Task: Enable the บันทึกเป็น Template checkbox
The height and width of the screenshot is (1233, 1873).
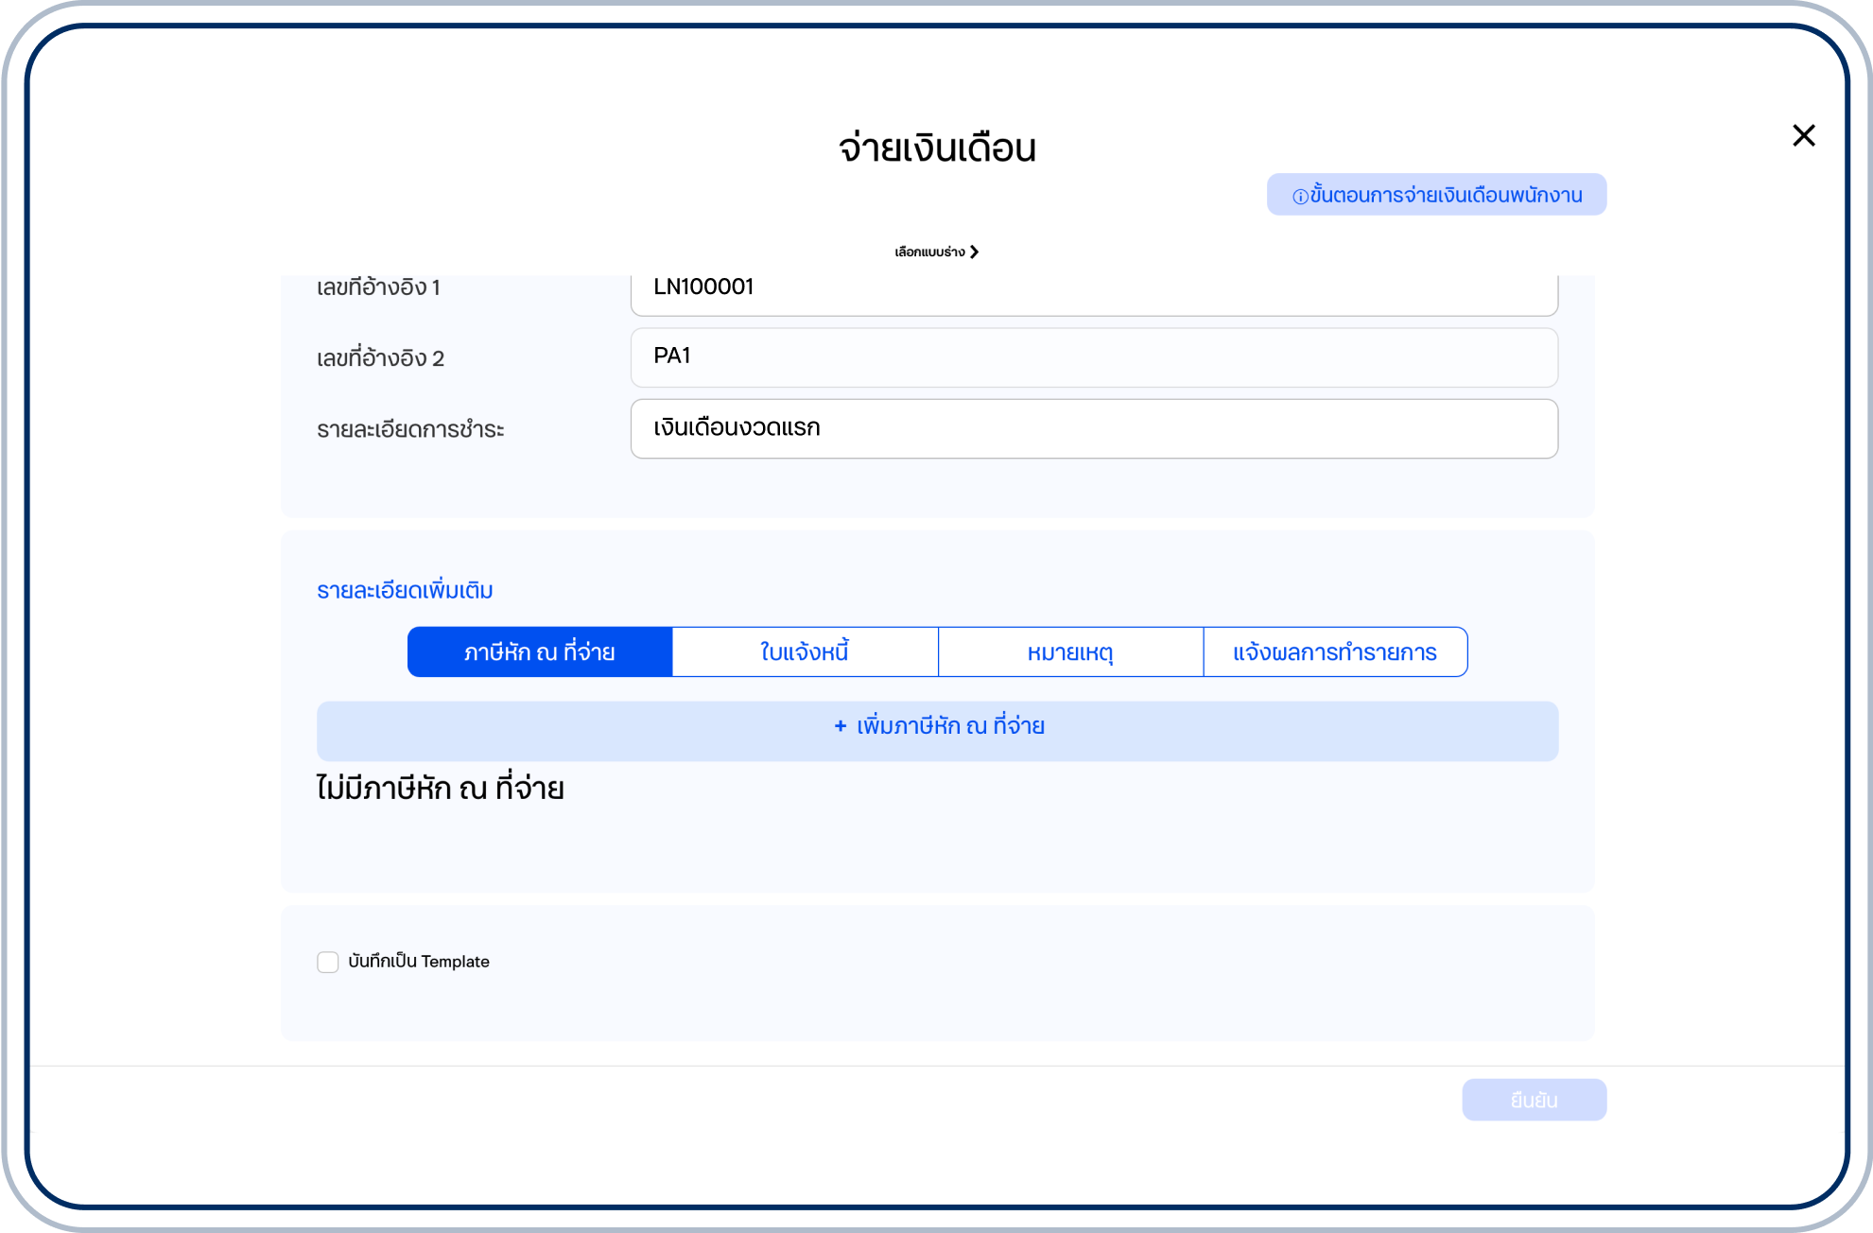Action: point(328,963)
